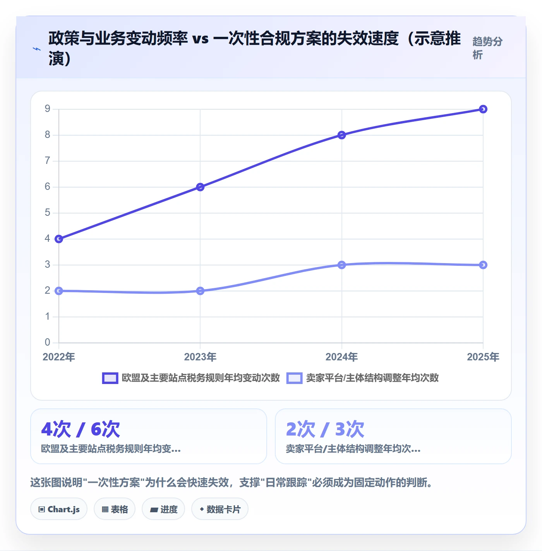Select the 进度 tag chip
The width and height of the screenshot is (542, 551).
(163, 509)
